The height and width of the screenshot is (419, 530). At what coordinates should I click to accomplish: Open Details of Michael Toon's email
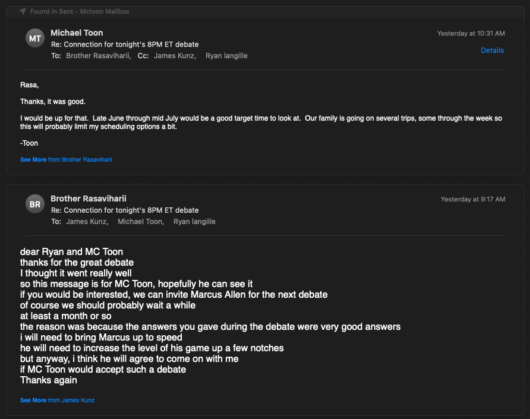point(492,51)
